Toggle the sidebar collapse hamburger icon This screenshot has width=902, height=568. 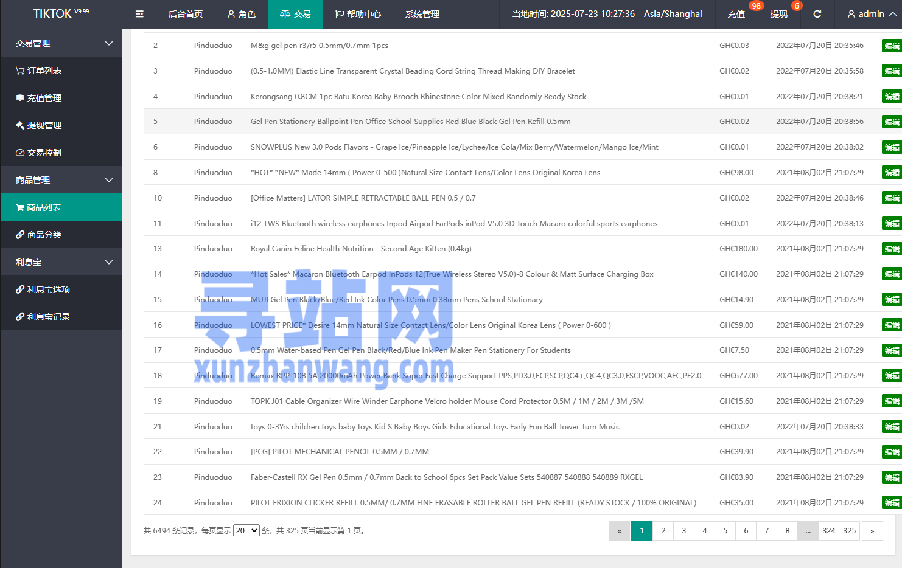139,14
